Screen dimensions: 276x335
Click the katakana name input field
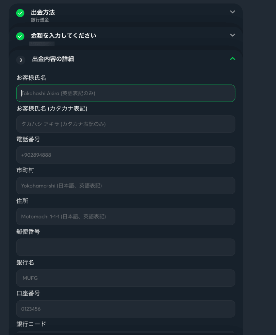[126, 124]
